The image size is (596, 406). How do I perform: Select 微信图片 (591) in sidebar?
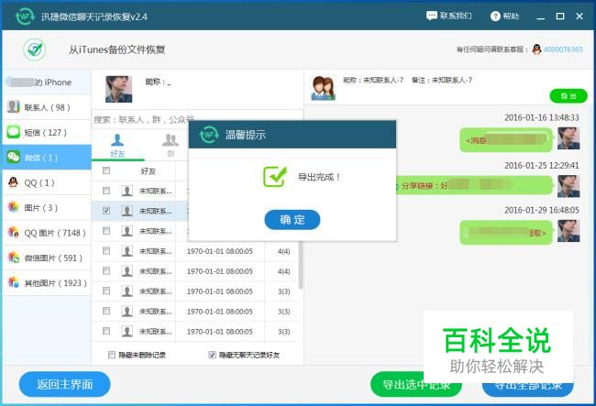coord(47,258)
